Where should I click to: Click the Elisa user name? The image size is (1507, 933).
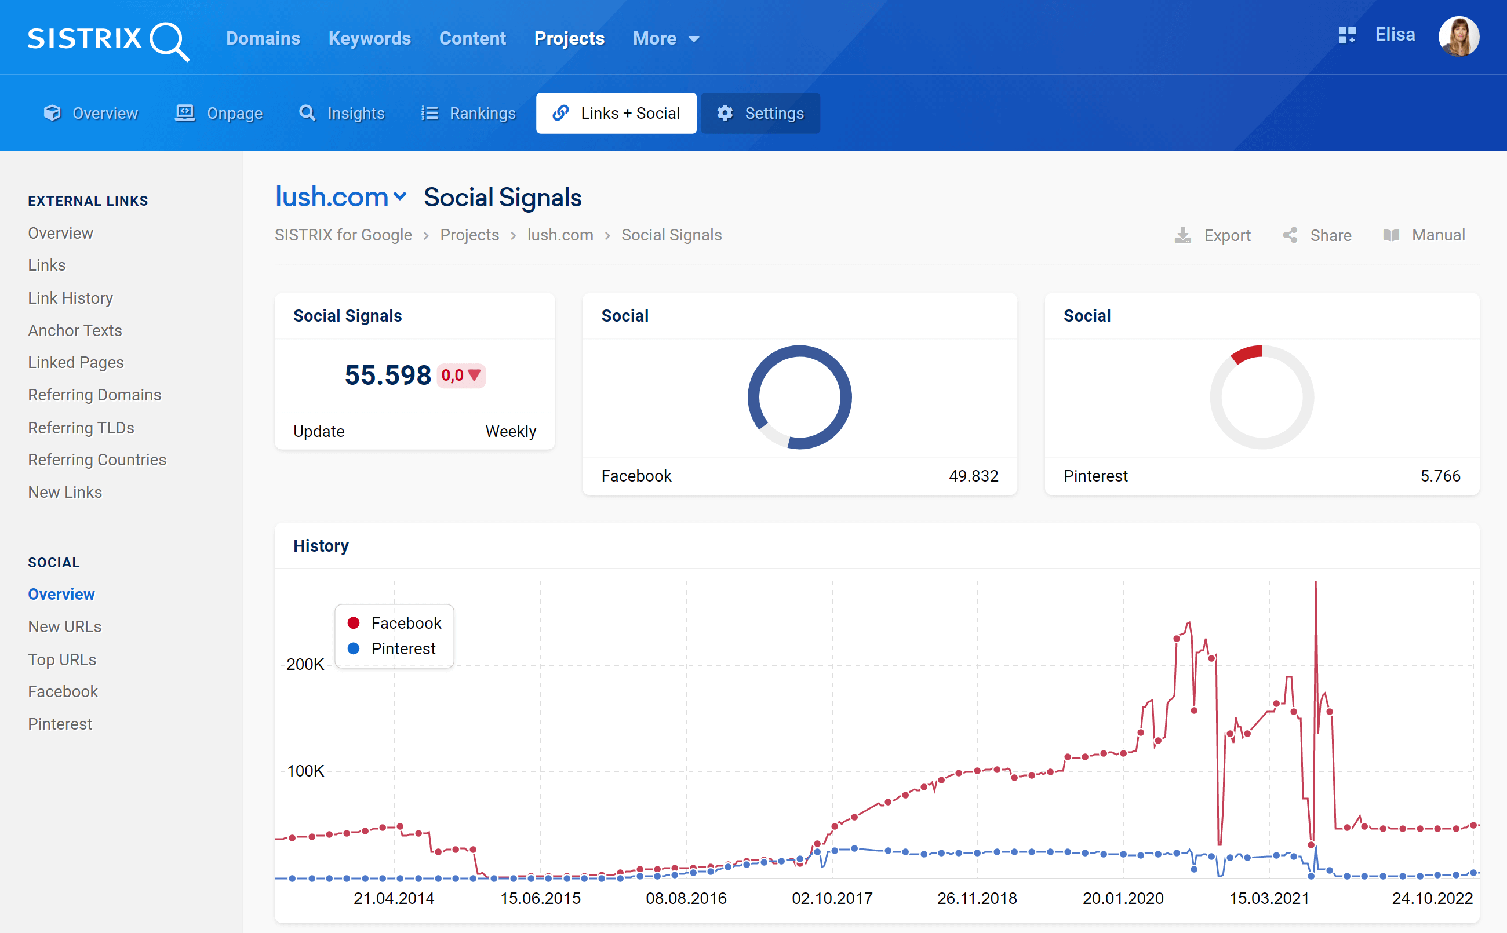point(1395,35)
